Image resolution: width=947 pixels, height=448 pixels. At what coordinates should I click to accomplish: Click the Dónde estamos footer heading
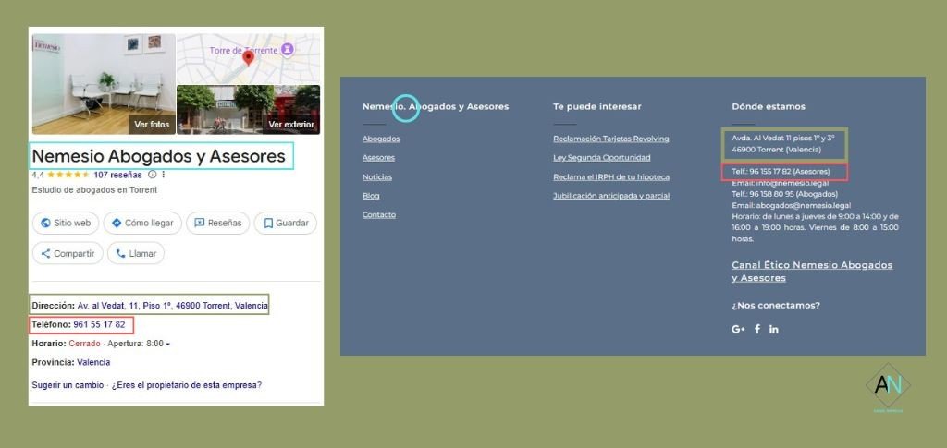click(x=769, y=107)
